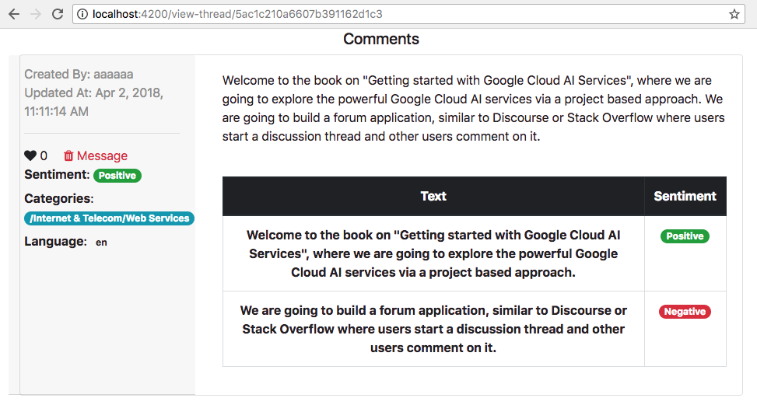Viewport: 757px width, 412px height.
Task: Click the Text column header
Action: click(x=433, y=196)
